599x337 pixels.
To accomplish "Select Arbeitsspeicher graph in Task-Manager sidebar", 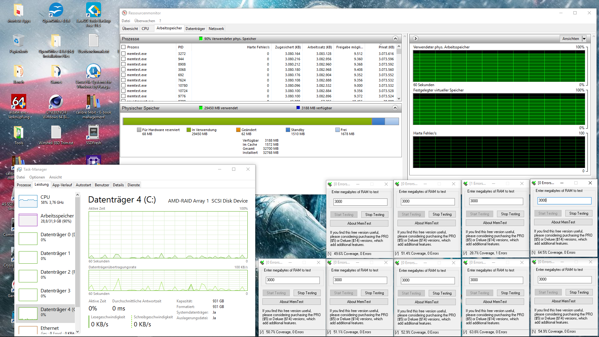I will click(28, 220).
